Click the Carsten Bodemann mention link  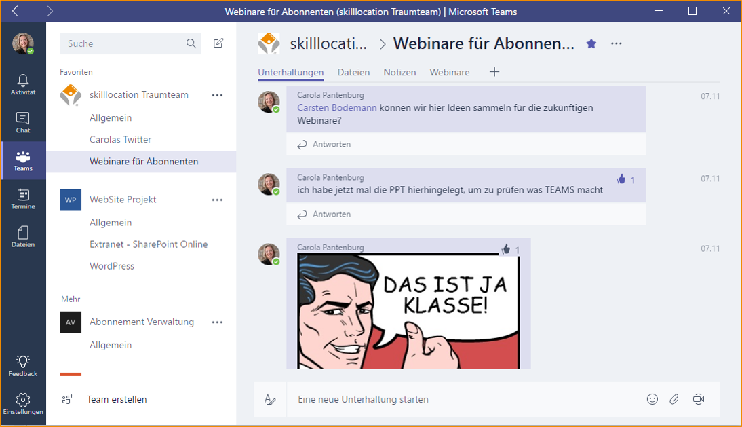(337, 108)
